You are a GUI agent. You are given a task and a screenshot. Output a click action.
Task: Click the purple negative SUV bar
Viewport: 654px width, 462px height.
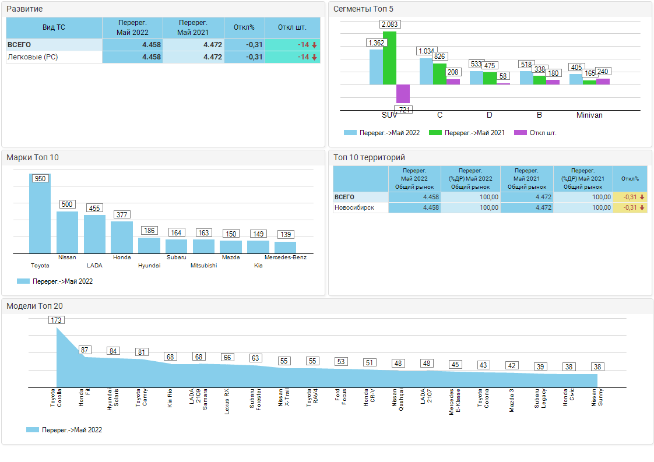[403, 94]
